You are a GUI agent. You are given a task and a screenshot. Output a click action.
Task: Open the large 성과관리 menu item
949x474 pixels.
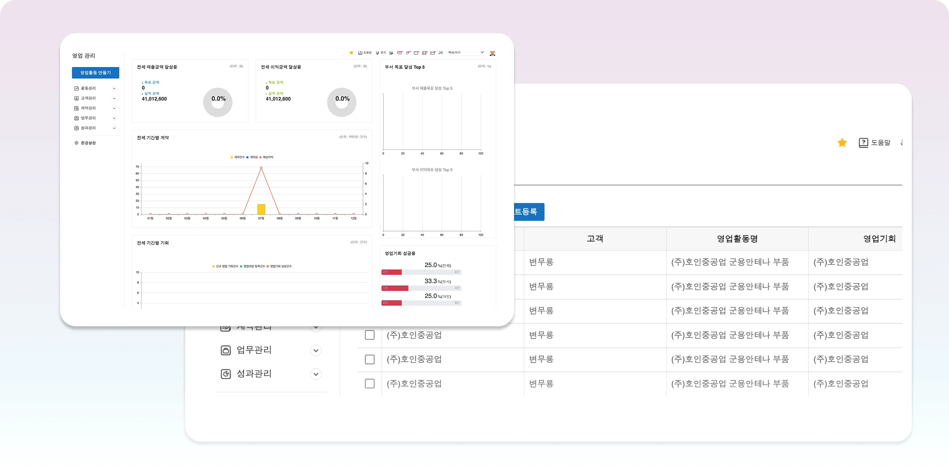(254, 374)
